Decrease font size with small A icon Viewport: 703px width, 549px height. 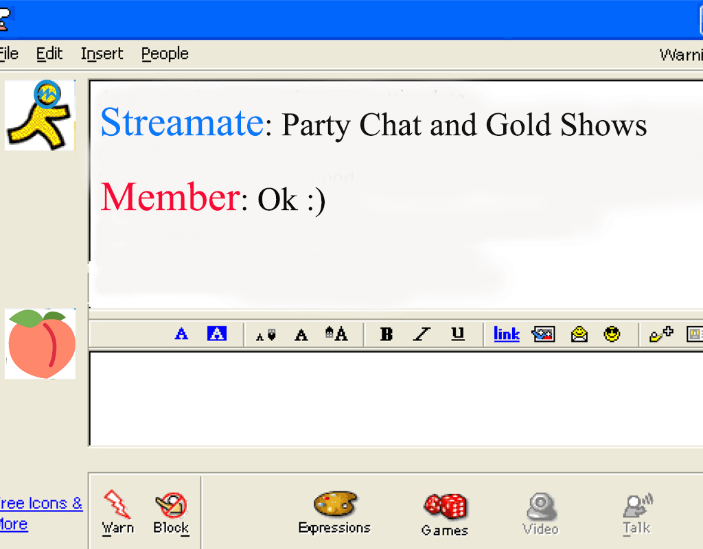coord(266,335)
